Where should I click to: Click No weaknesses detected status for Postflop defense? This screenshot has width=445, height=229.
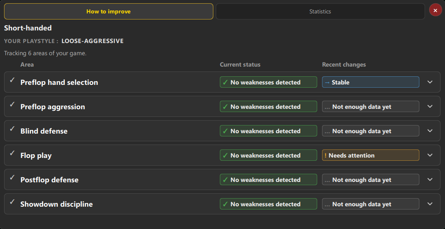[x=268, y=179]
